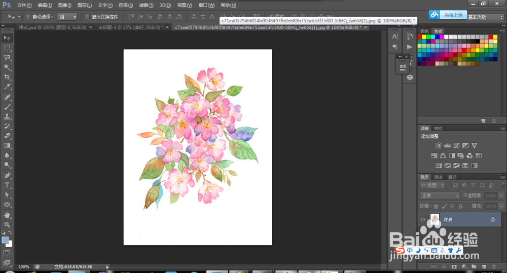Screen dimensions: 507x273
Task: Open the 不透明度 opacity dropdown arrow
Action: (x=501, y=196)
